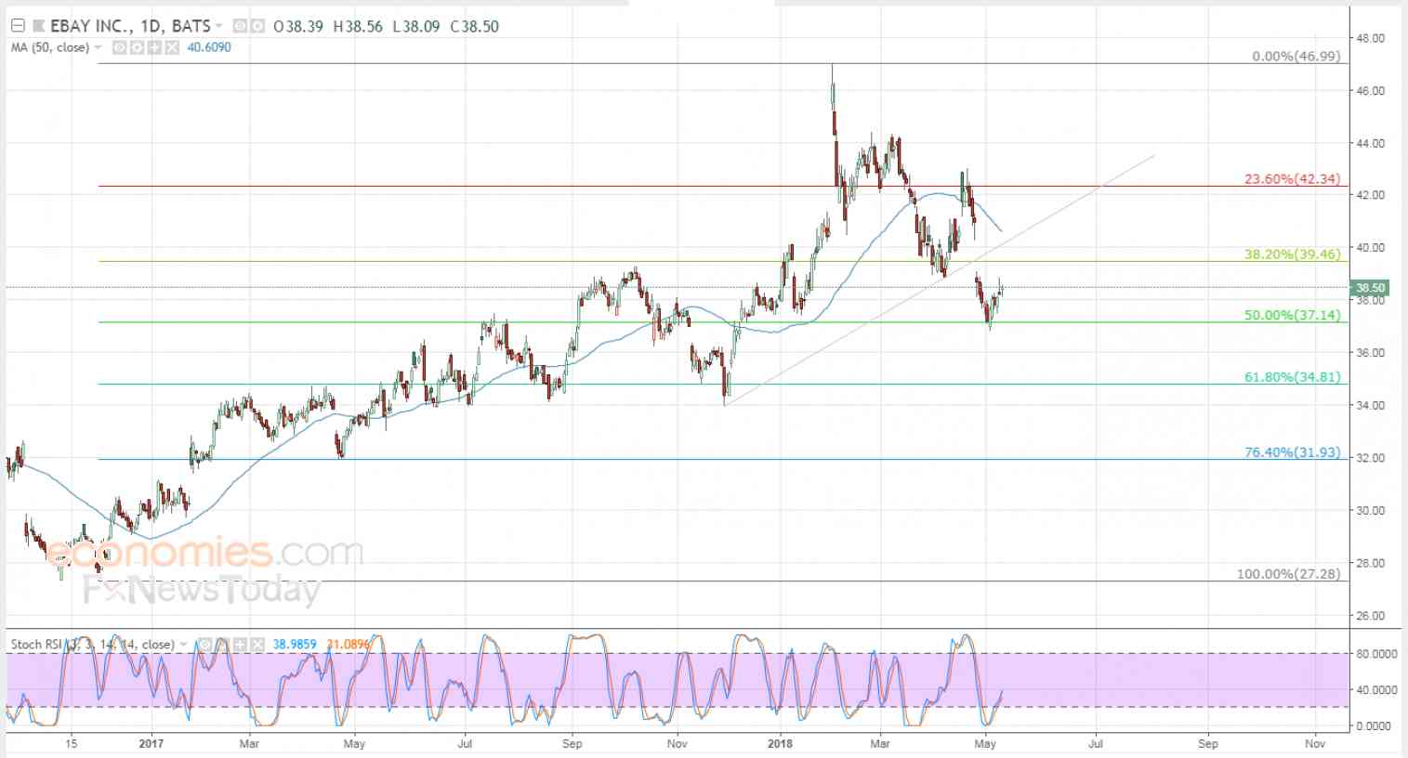Click the 26.00 price axis label
The image size is (1408, 758).
tap(1371, 615)
